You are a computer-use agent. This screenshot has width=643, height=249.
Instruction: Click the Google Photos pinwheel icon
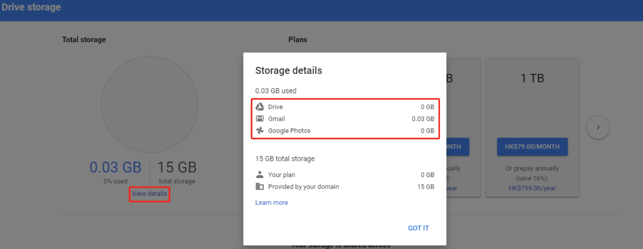coord(260,131)
